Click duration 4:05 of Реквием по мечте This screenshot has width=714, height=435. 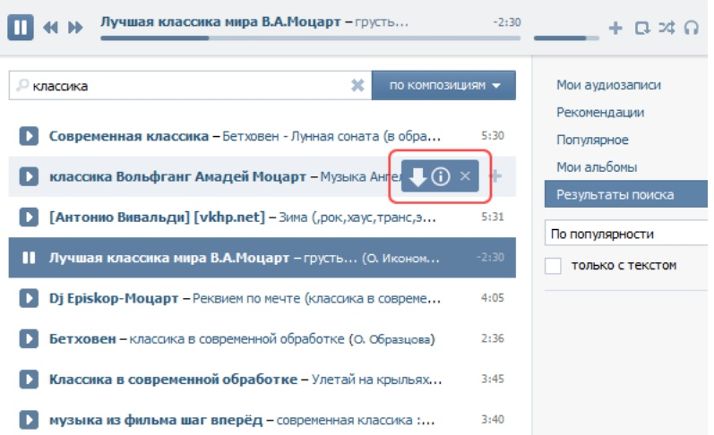(x=493, y=298)
